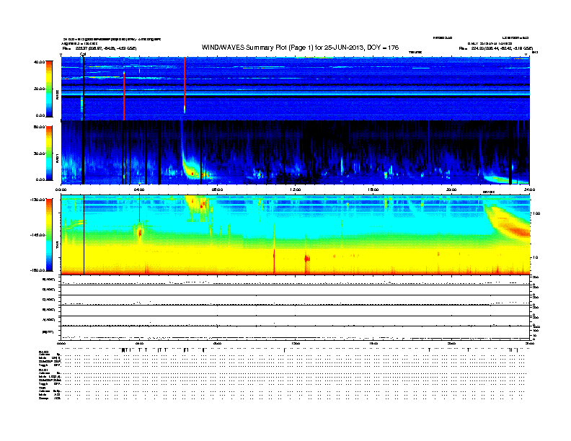
Task: Click the TNR vertical axis label
Action: pos(57,246)
